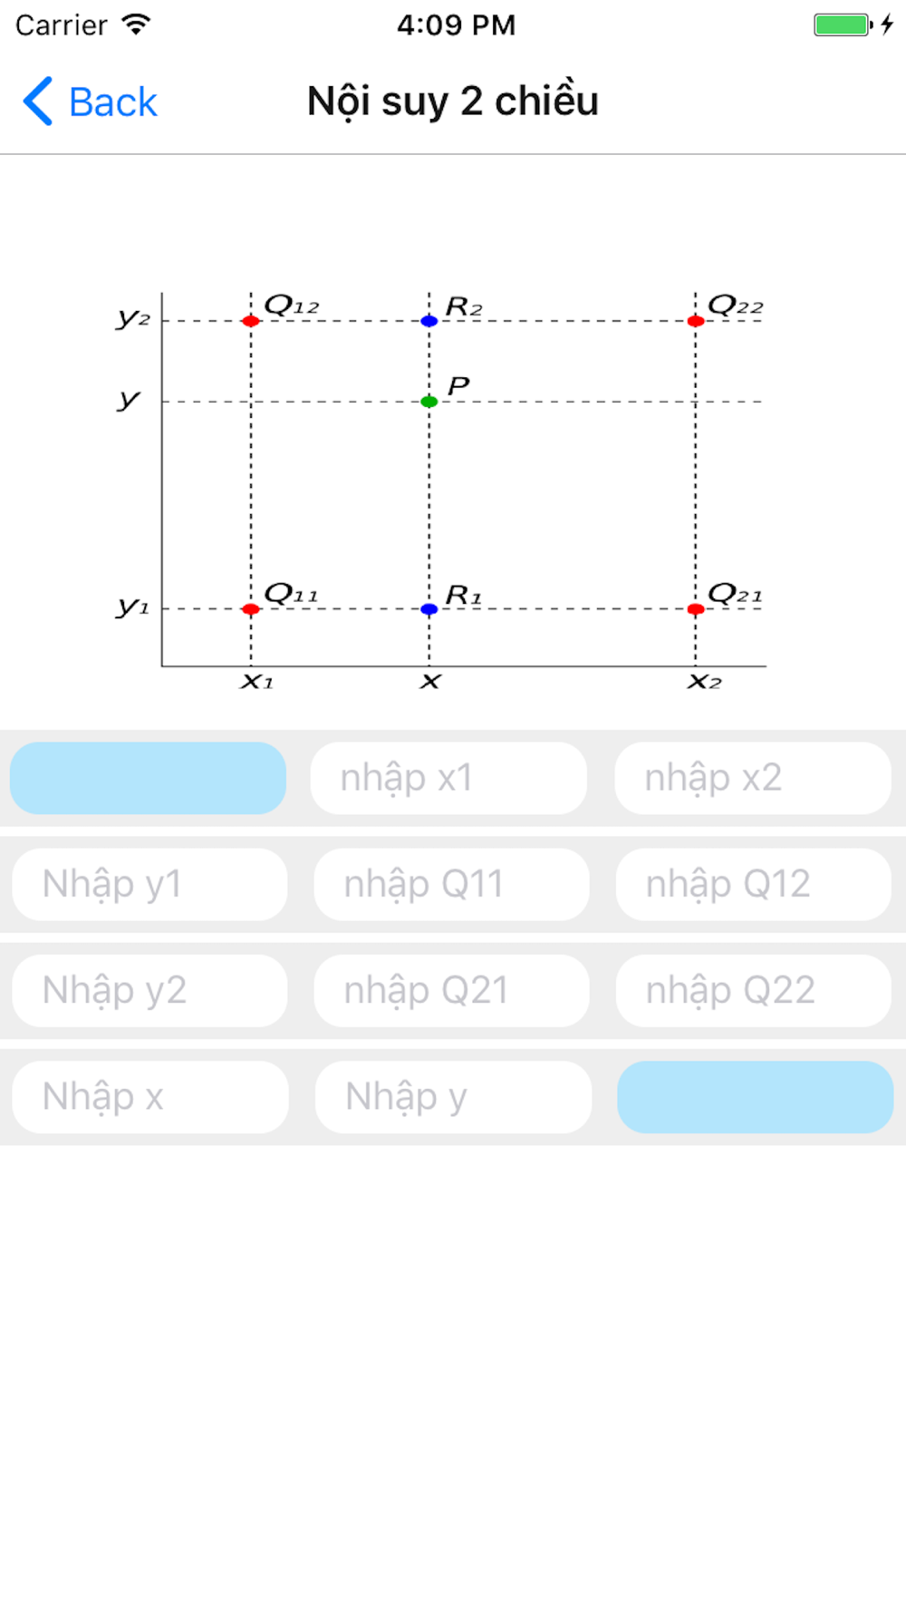Select the 'nhập Q11' text field

coord(451,884)
